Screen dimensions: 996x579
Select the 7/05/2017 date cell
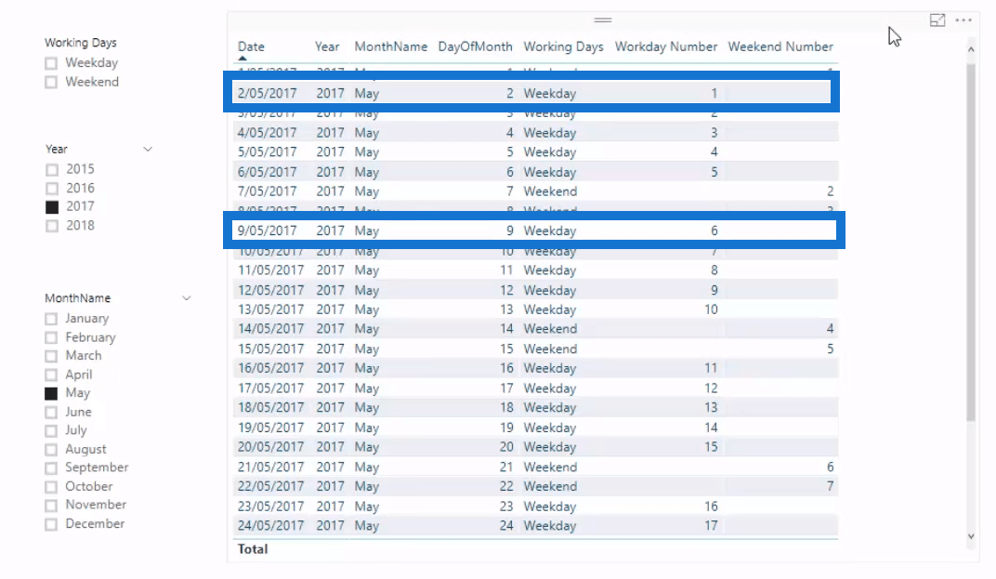point(267,191)
